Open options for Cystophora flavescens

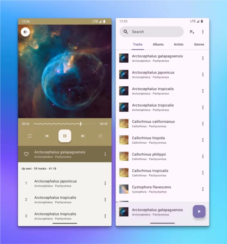[203, 189]
